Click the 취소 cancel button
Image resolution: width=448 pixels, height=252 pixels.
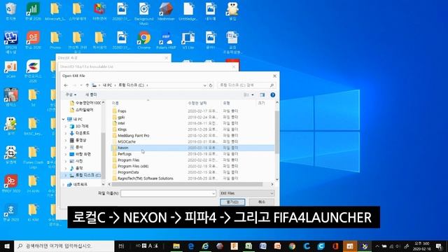tap(262, 202)
